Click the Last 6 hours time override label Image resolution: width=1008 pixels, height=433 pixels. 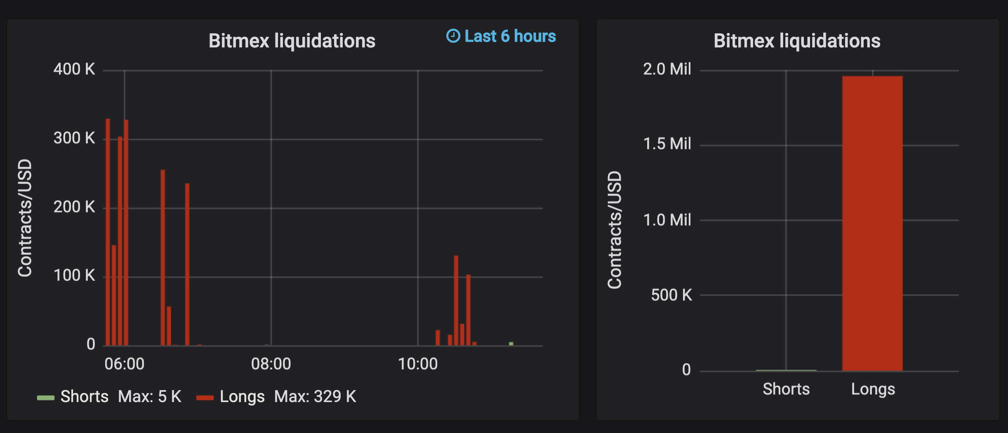click(x=510, y=36)
